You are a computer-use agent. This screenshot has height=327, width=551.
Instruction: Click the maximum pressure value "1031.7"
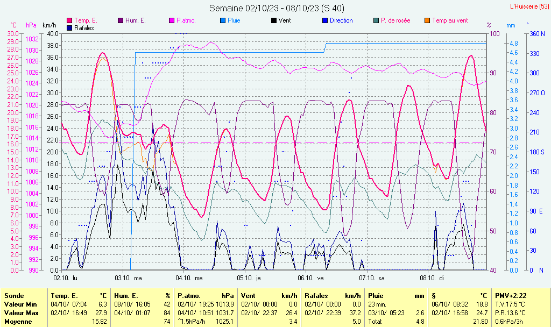(x=225, y=313)
